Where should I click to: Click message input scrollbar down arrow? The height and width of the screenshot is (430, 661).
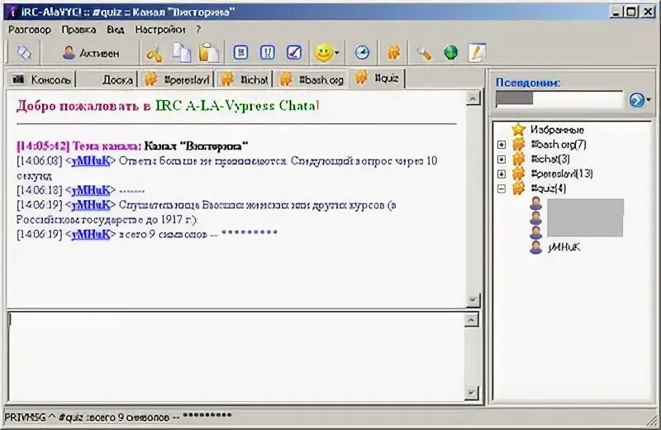coord(471,393)
